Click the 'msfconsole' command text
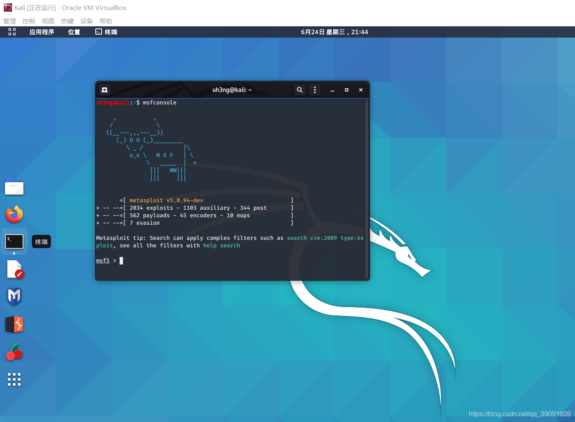The width and height of the screenshot is (575, 422). click(160, 103)
